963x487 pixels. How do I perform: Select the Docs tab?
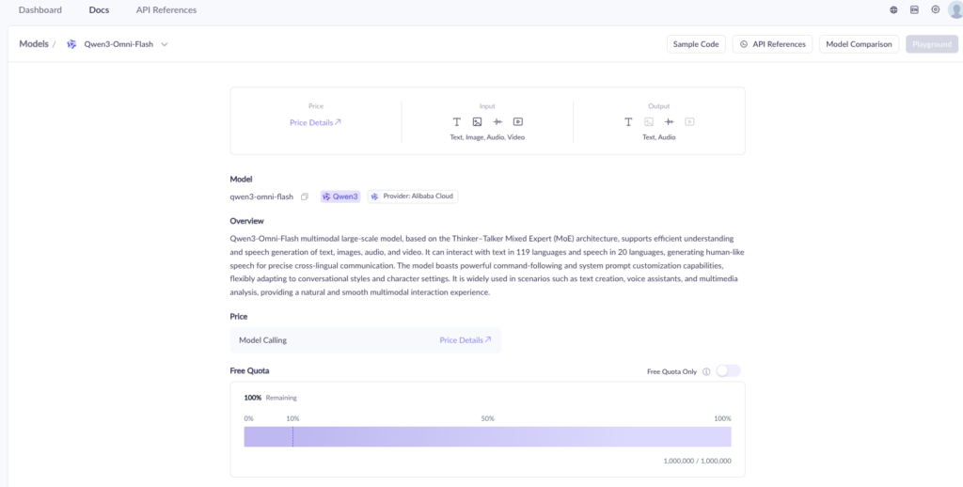pyautogui.click(x=99, y=10)
